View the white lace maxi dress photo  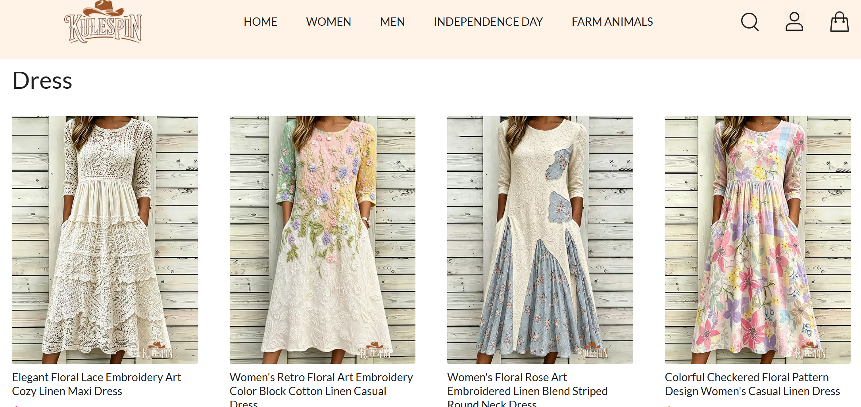coord(105,240)
